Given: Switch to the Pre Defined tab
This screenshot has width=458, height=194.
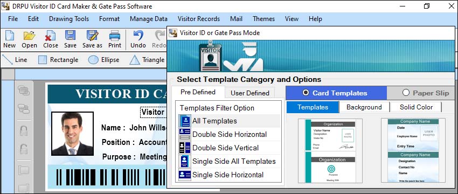Looking at the screenshot, I should [198, 92].
